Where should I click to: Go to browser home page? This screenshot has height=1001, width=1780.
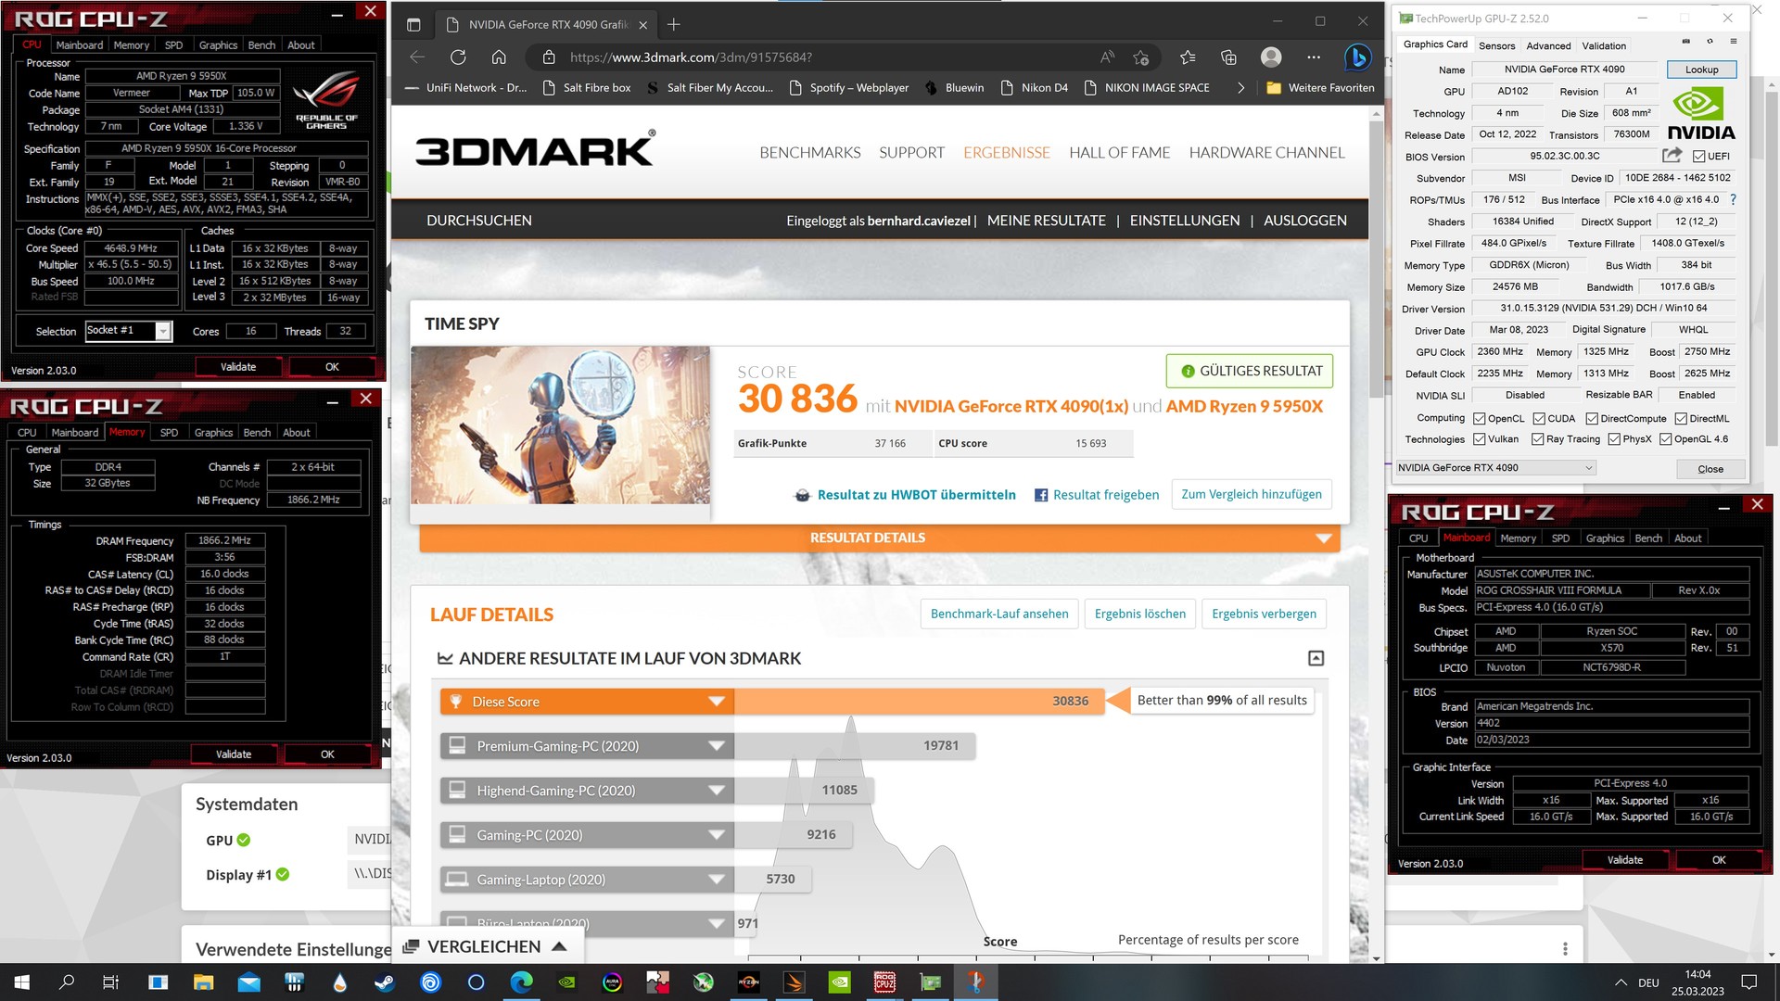[x=499, y=57]
